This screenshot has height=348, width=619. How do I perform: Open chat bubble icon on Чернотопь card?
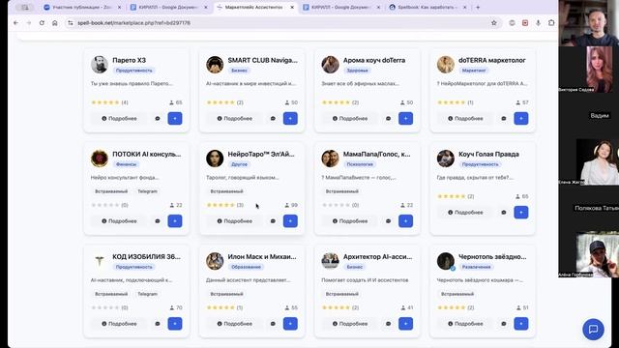click(504, 324)
